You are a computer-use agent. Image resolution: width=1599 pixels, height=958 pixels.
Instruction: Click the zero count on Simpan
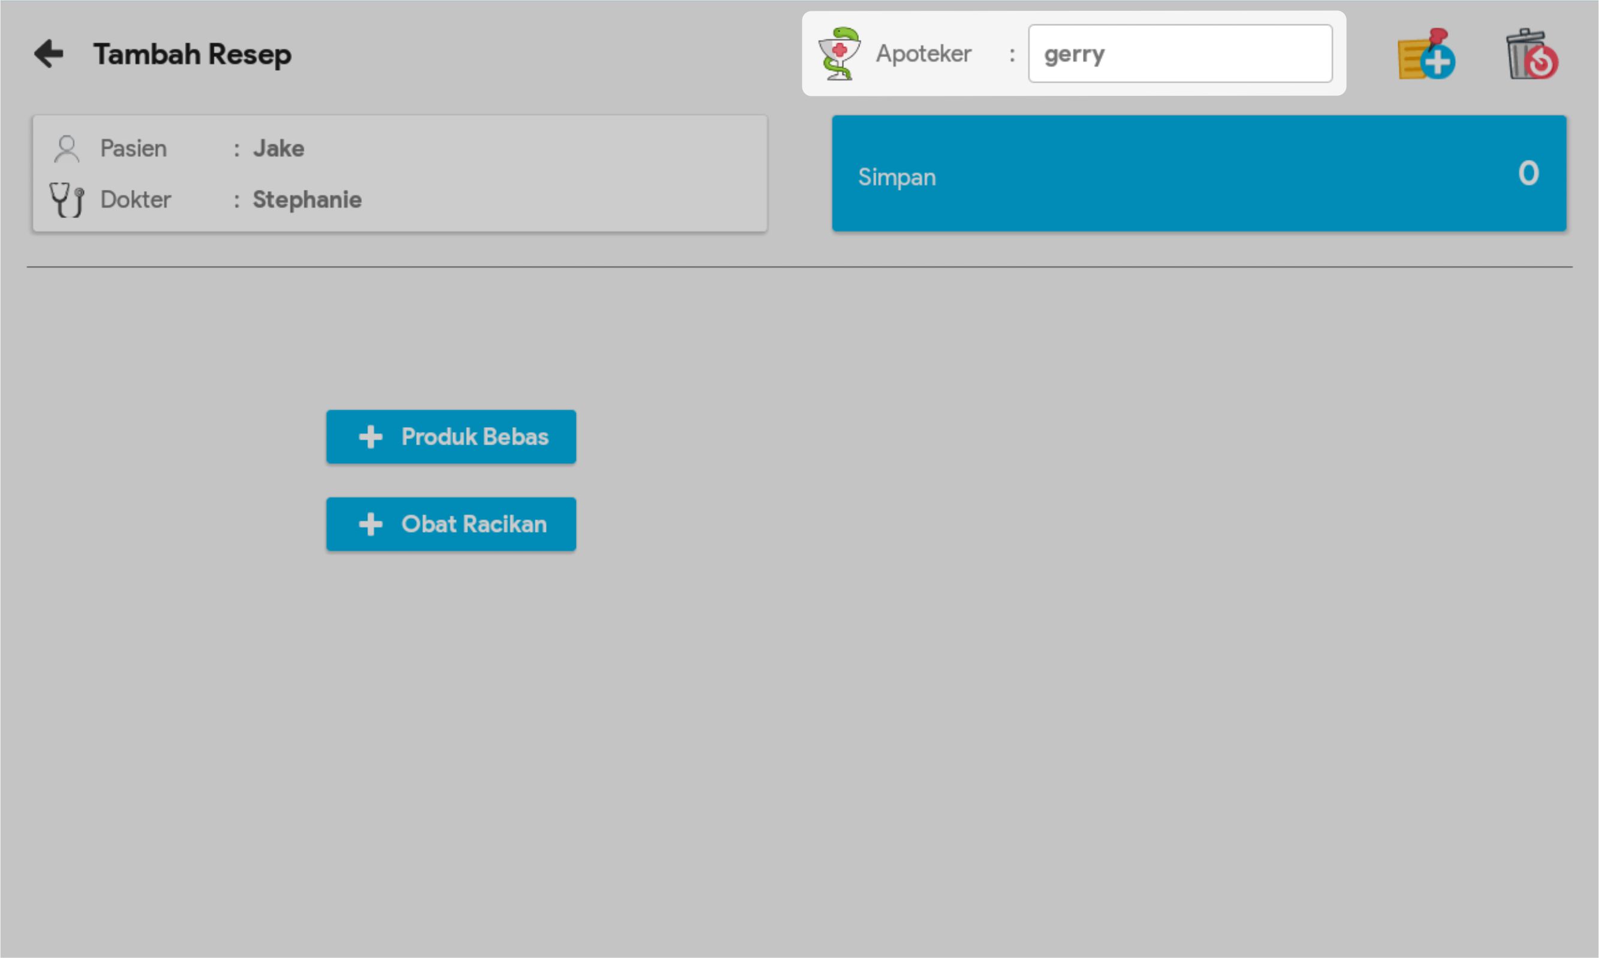[1528, 173]
